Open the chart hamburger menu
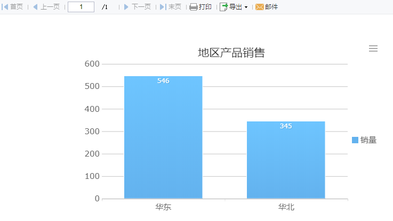Image resolution: width=393 pixels, height=221 pixels. click(x=373, y=48)
